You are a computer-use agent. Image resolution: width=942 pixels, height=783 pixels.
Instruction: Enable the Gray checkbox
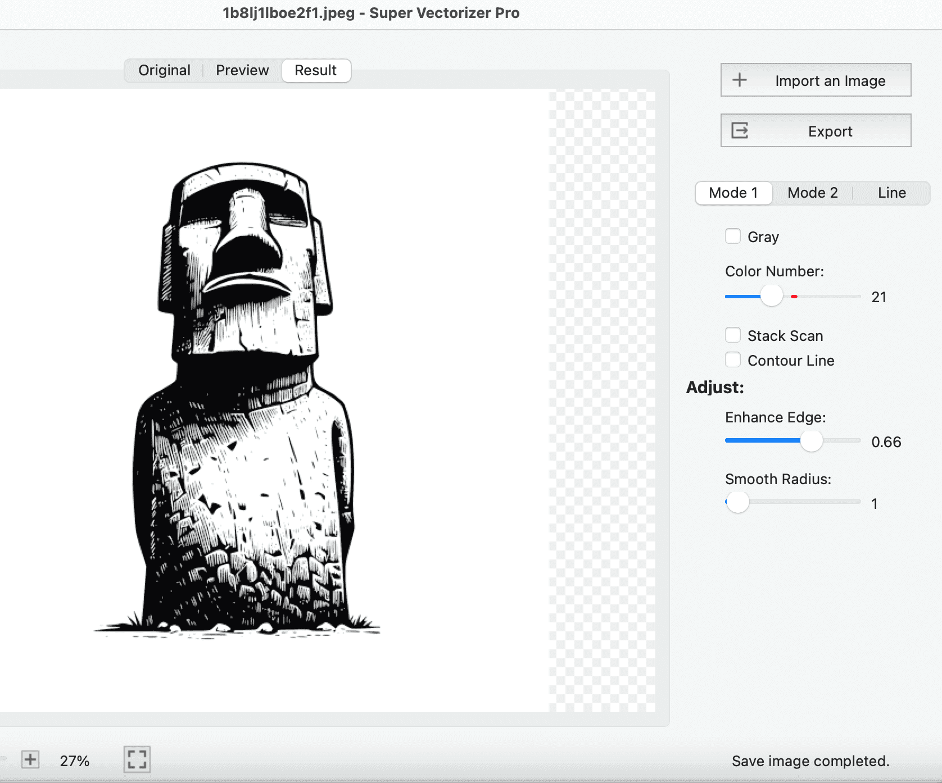click(x=733, y=236)
